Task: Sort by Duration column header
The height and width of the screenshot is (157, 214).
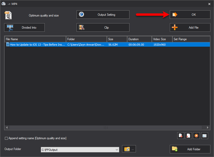Action: (x=139, y=39)
